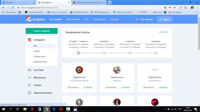Launch Edge browser from taskbar
Viewport: 200px width, 112px height.
54,109
